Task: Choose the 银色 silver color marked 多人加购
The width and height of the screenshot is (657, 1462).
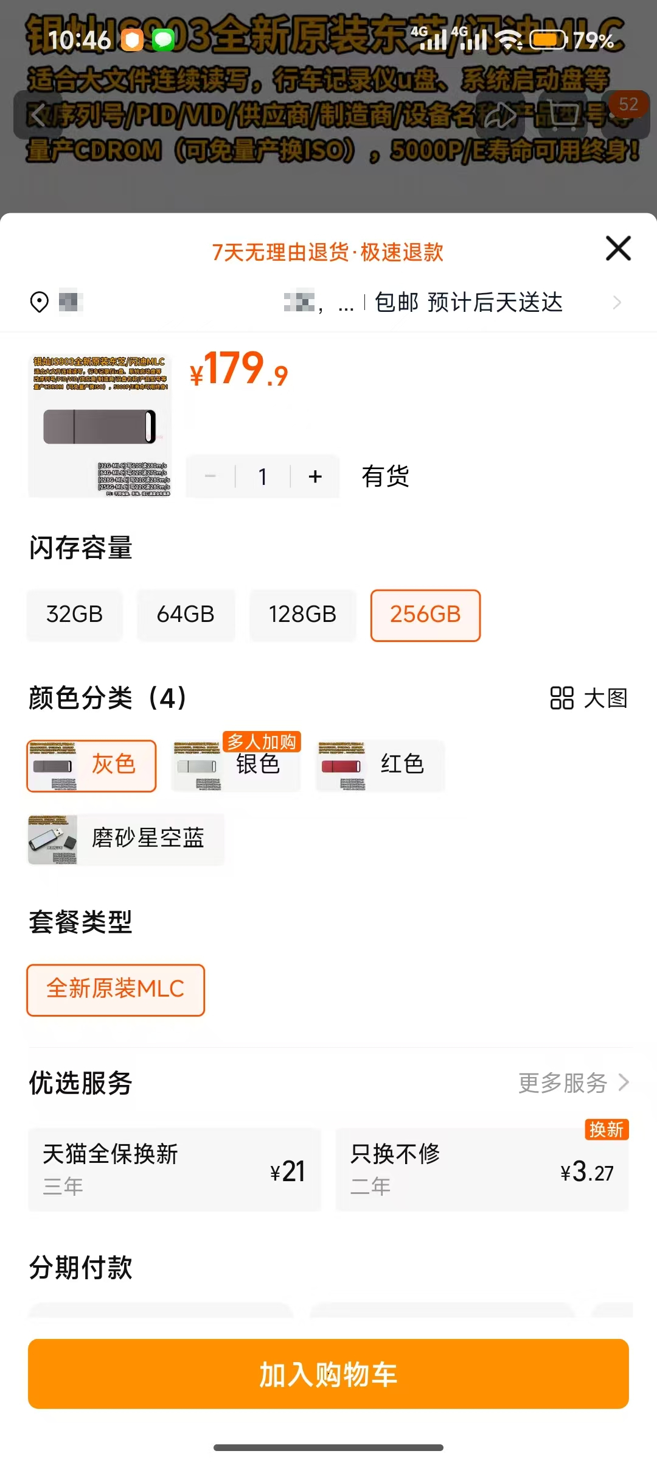Action: click(x=235, y=766)
